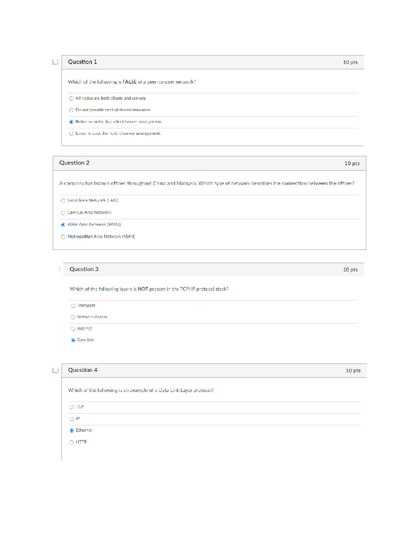Flag Question 1 using the bookmark icon
Image resolution: width=418 pixels, height=541 pixels.
(x=55, y=62)
